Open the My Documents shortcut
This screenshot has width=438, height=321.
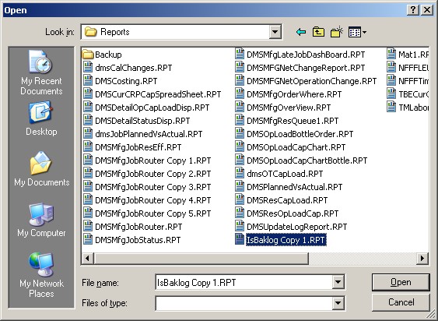[x=41, y=169]
